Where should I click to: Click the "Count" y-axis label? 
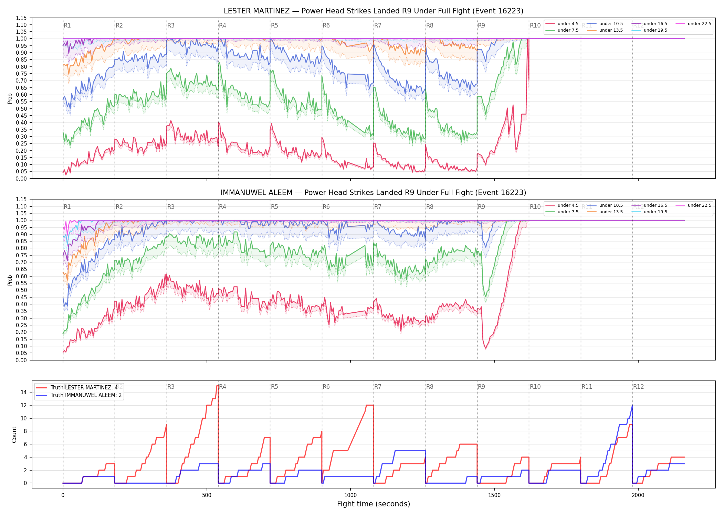click(x=14, y=434)
